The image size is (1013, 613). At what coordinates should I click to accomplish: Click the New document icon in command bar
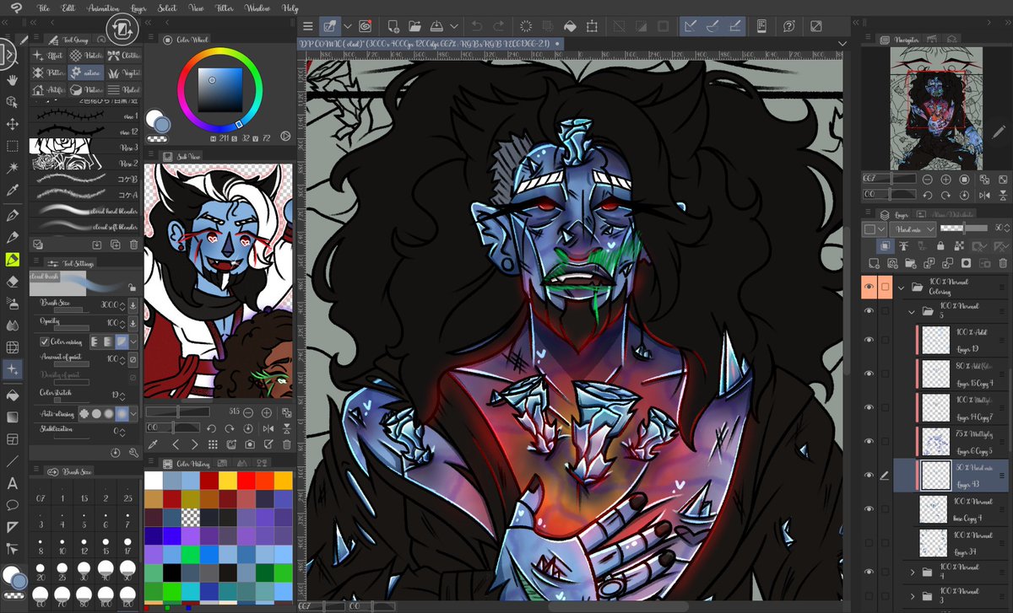(393, 26)
